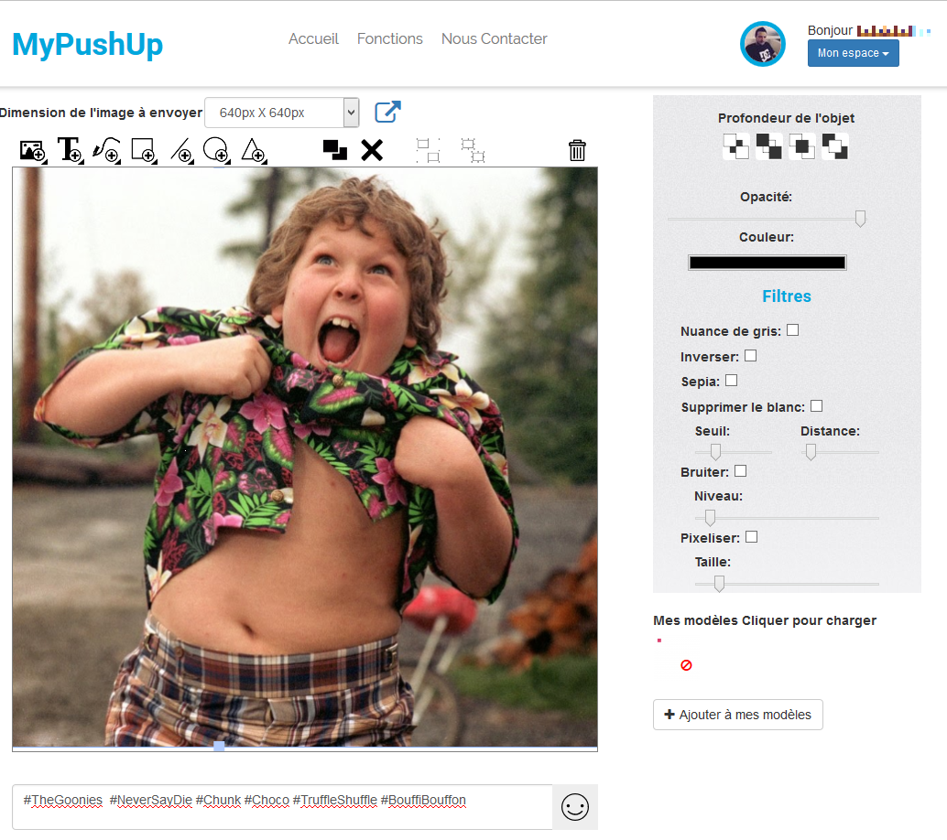Click Ajouter à mes modèles button

(737, 715)
